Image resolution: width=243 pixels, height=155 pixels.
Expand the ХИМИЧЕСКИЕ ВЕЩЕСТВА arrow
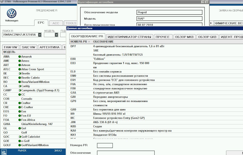coord(211,23)
